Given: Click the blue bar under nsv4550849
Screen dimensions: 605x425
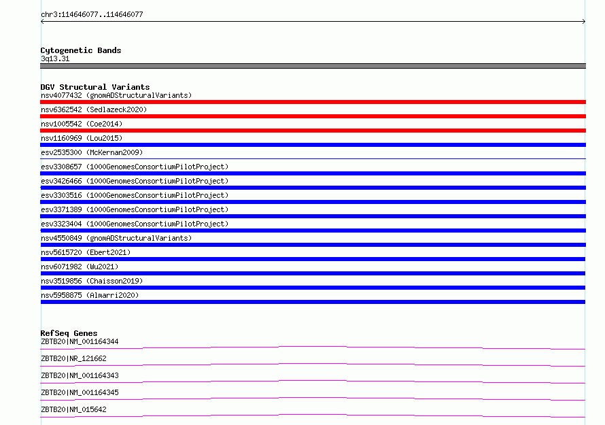Looking at the screenshot, I should [x=313, y=245].
